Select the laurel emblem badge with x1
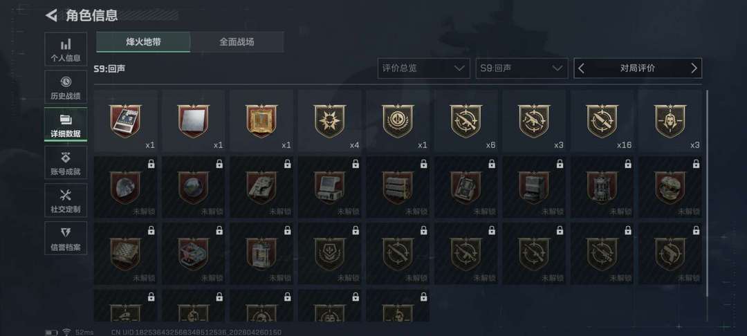 pos(397,121)
